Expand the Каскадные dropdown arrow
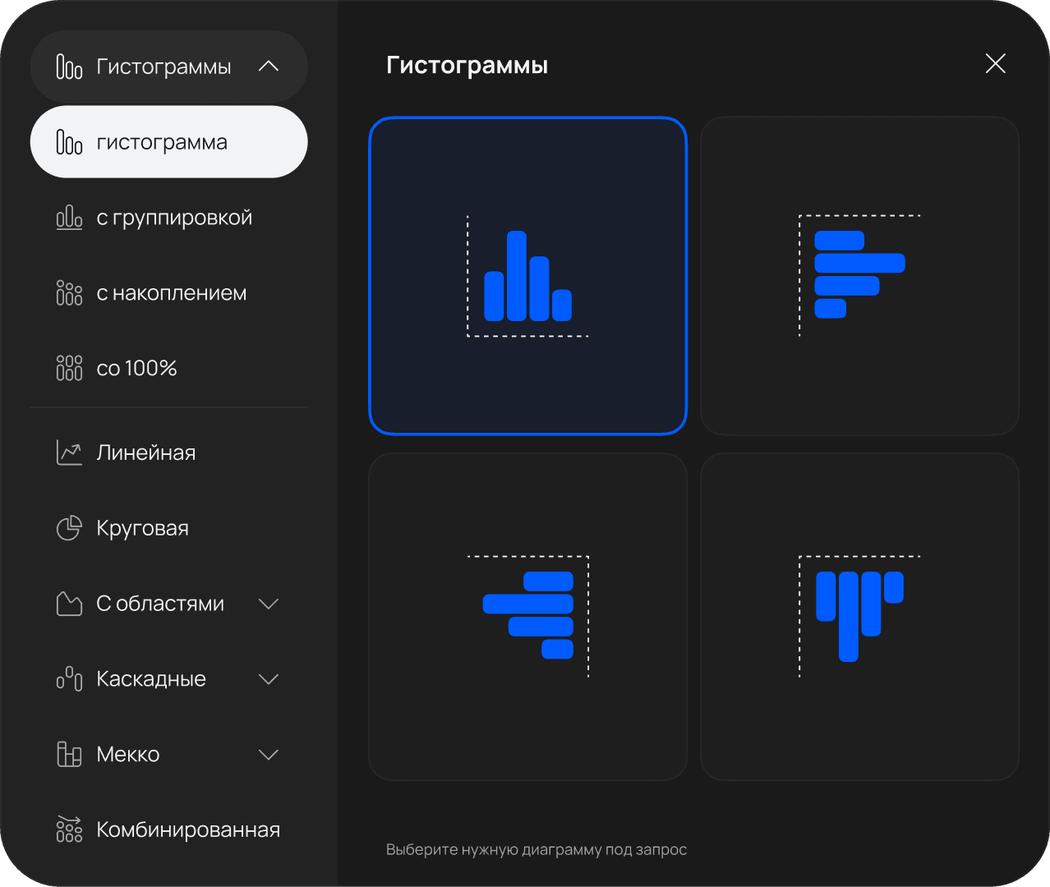This screenshot has width=1050, height=887. pos(269,679)
